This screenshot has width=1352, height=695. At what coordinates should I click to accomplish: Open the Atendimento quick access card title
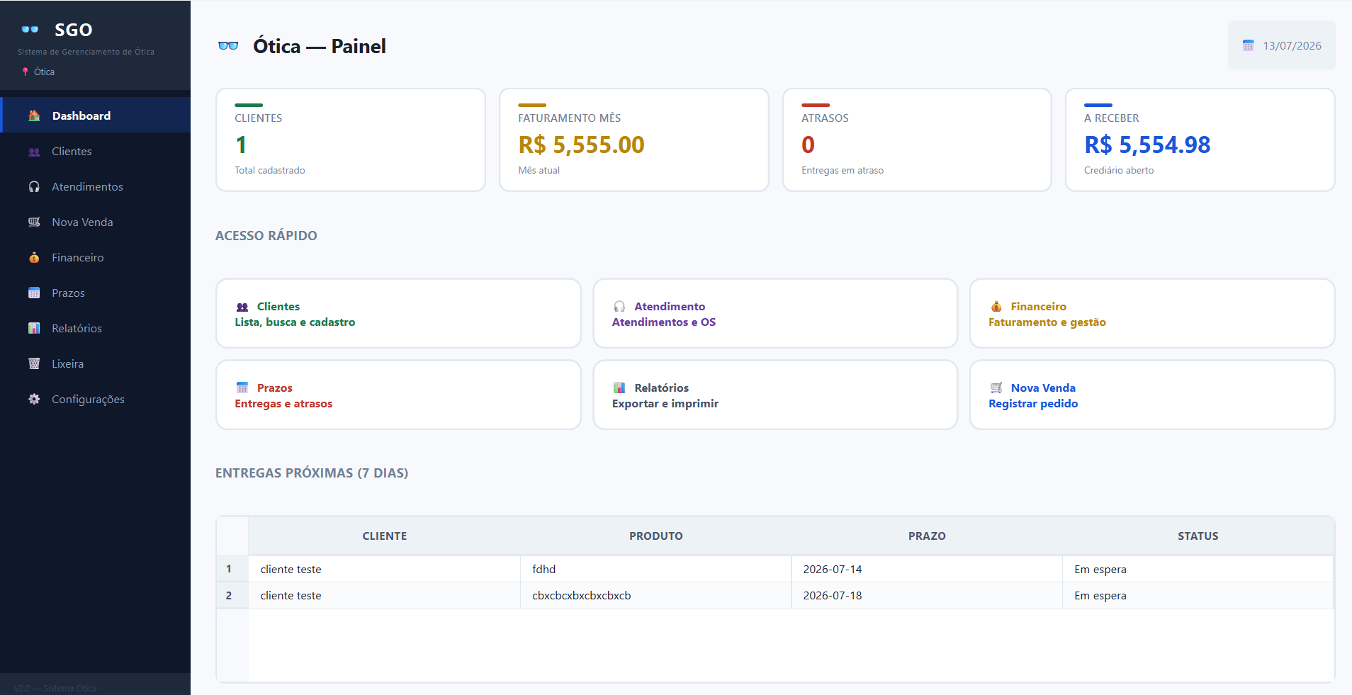[670, 307]
